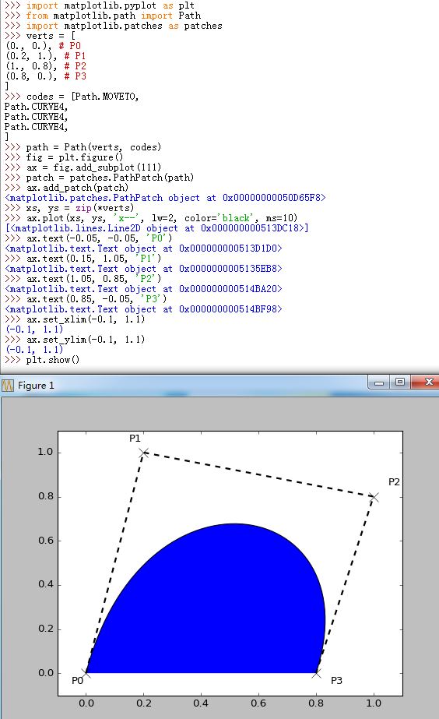The width and height of the screenshot is (439, 719).
Task: Select the P2 text label in plot
Action: point(394,482)
